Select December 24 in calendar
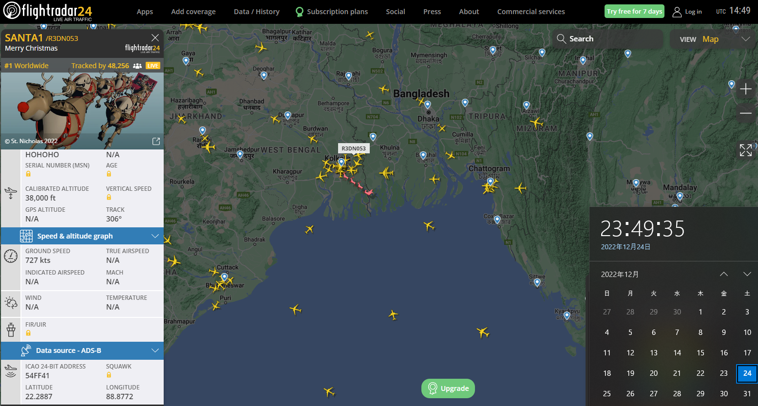The image size is (758, 406). pyautogui.click(x=747, y=373)
